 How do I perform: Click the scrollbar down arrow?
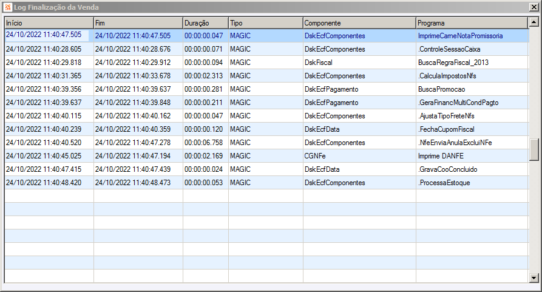534,278
